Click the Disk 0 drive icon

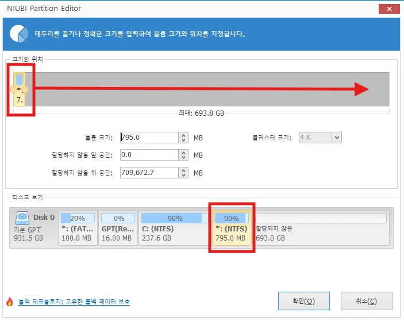(22, 218)
